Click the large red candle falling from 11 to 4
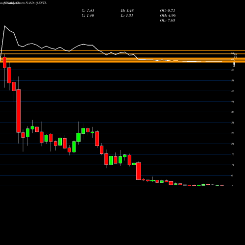The height and width of the screenshot is (245, 245). click(139, 171)
